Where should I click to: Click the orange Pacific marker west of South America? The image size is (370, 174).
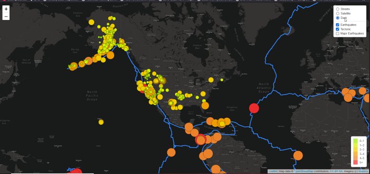pos(171,152)
